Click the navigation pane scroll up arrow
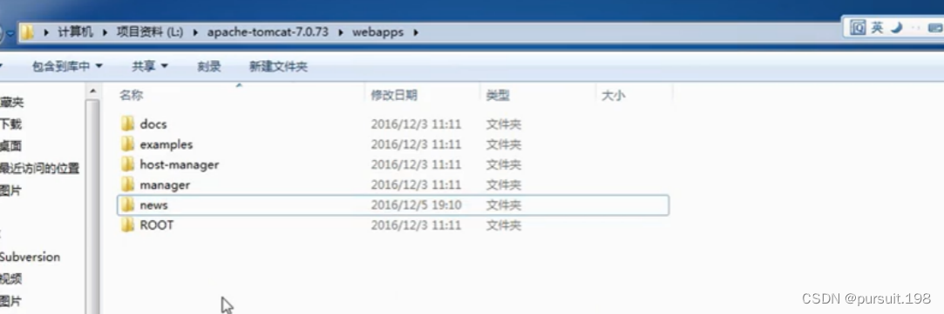Image resolution: width=944 pixels, height=314 pixels. (x=92, y=90)
